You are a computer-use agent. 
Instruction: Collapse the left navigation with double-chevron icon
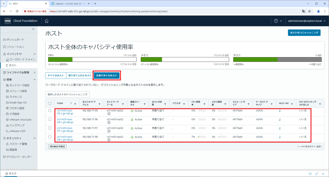coord(33,29)
